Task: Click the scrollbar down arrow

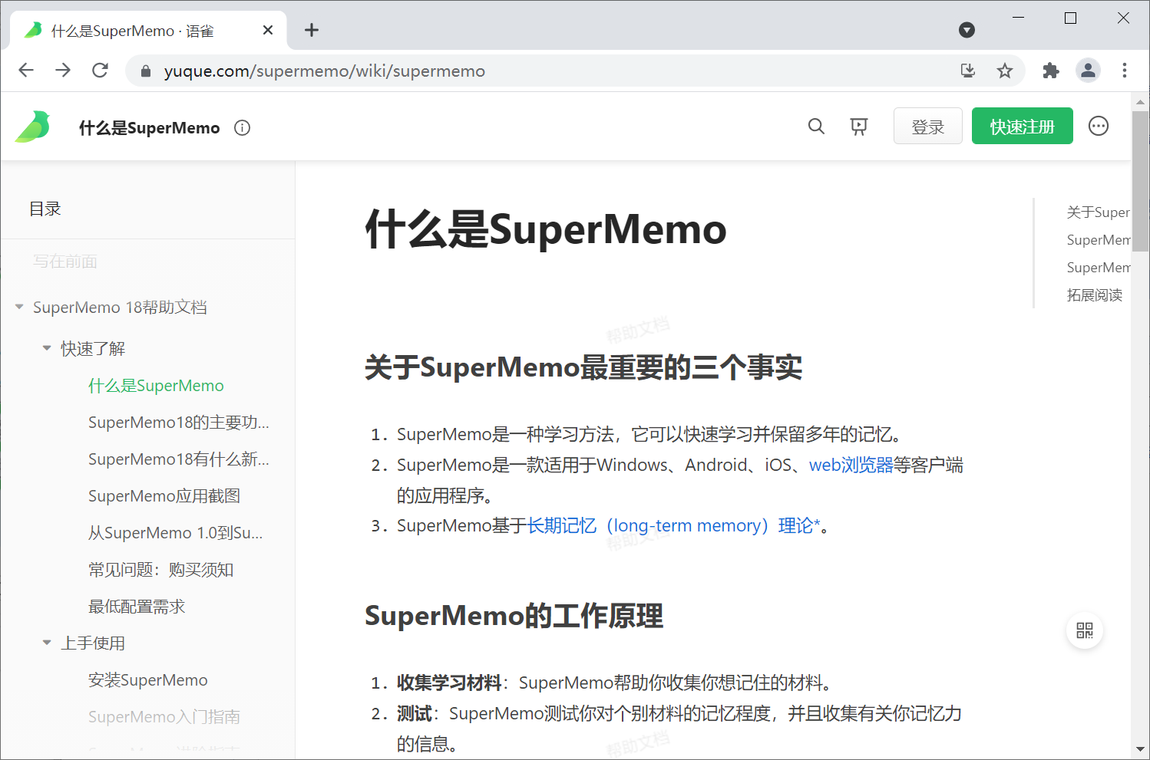Action: (x=1140, y=749)
